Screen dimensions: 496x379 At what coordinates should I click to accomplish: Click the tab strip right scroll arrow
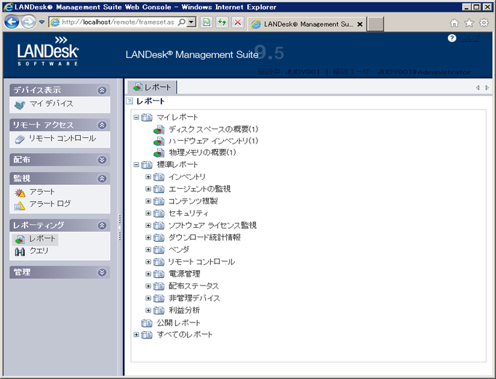(487, 88)
